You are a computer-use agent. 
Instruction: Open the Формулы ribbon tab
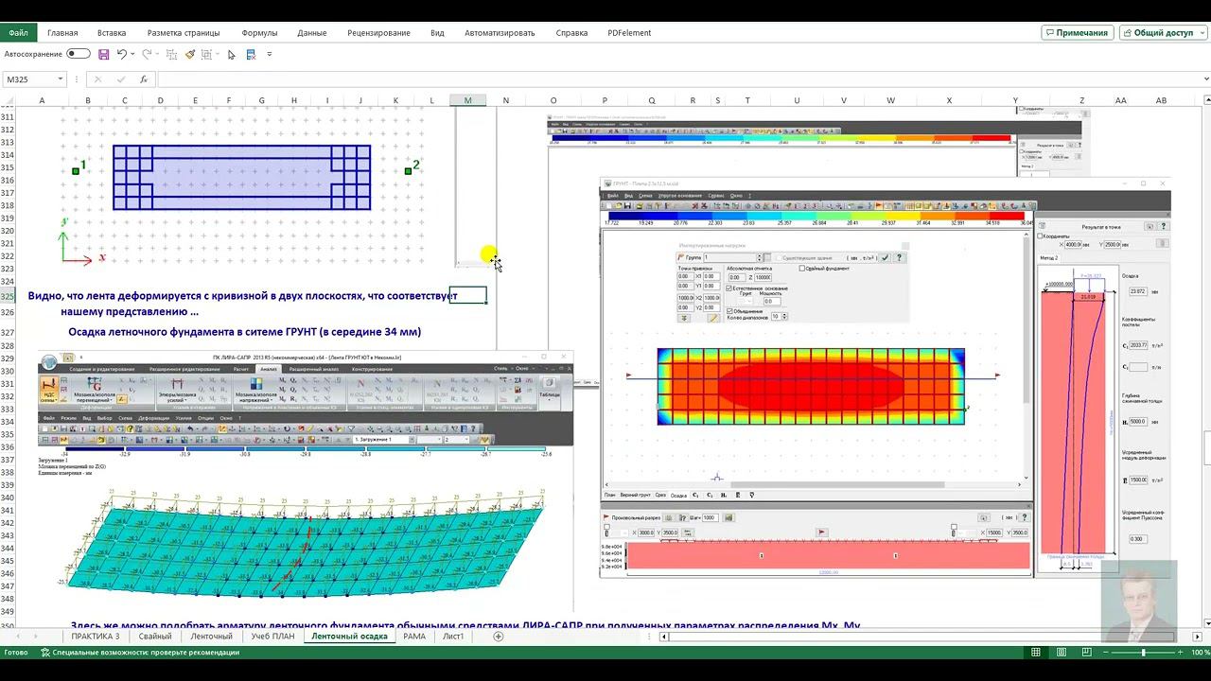click(x=259, y=32)
